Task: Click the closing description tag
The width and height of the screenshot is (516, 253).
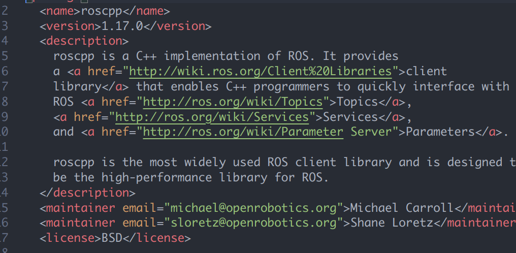Action: coord(87,193)
